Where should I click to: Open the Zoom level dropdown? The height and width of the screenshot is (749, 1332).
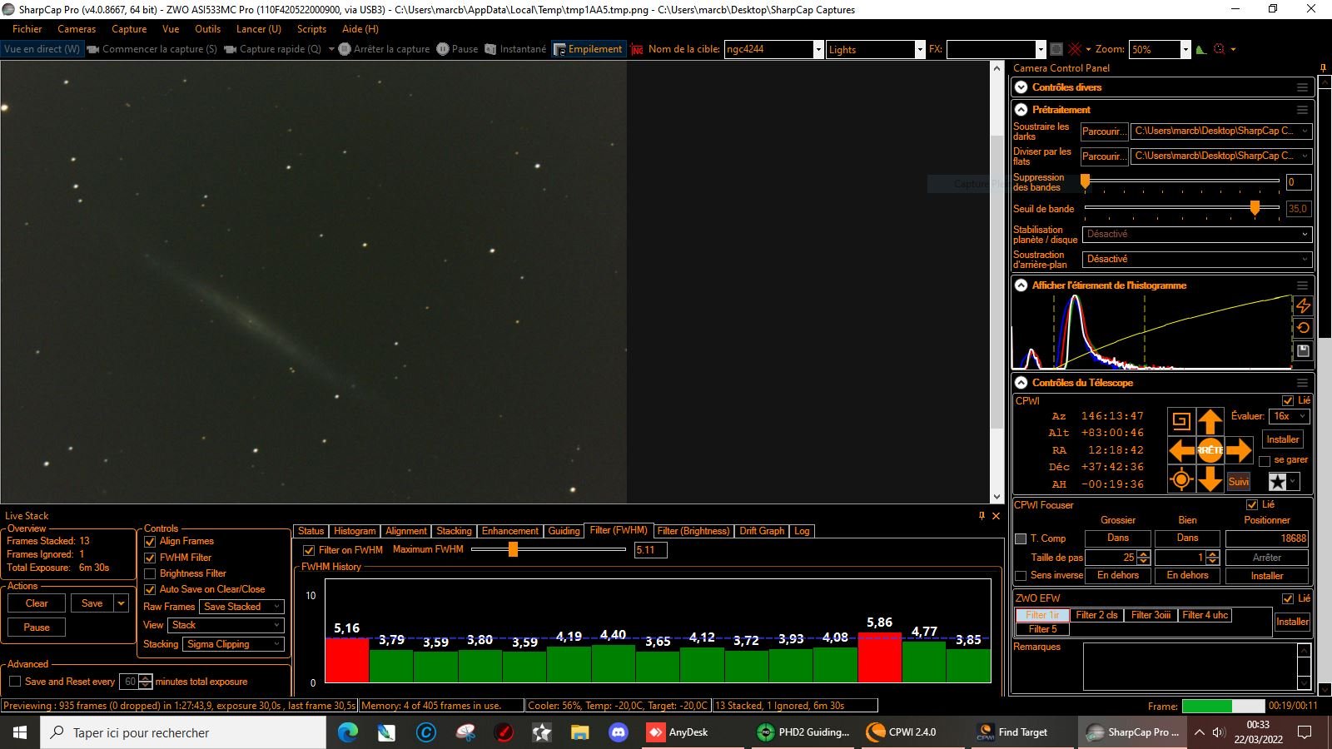[1185, 49]
